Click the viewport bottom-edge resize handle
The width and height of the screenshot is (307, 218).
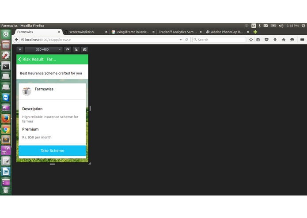(x=52, y=164)
